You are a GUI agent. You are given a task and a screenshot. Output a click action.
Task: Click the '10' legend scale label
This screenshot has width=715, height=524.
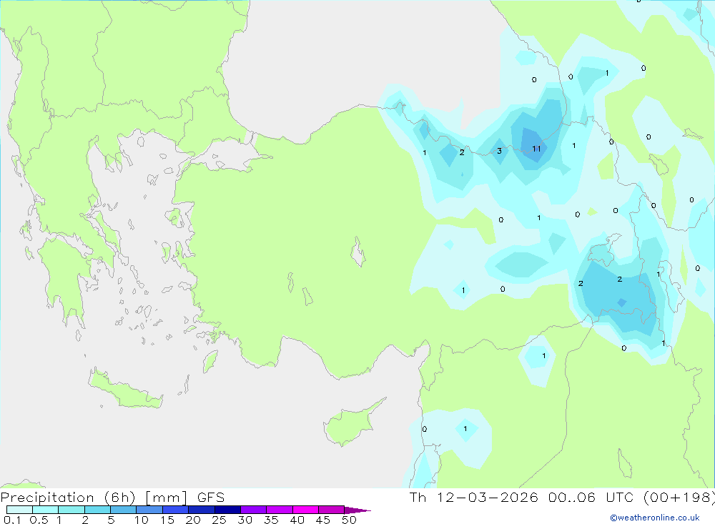click(x=141, y=520)
